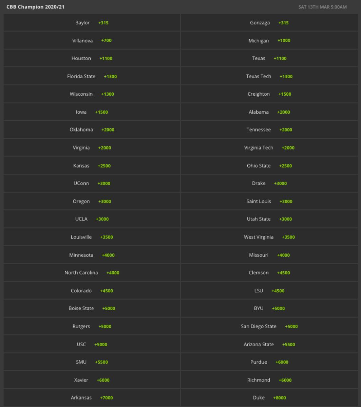
Task: Pick Houston at +1100 odds
Action: point(92,58)
